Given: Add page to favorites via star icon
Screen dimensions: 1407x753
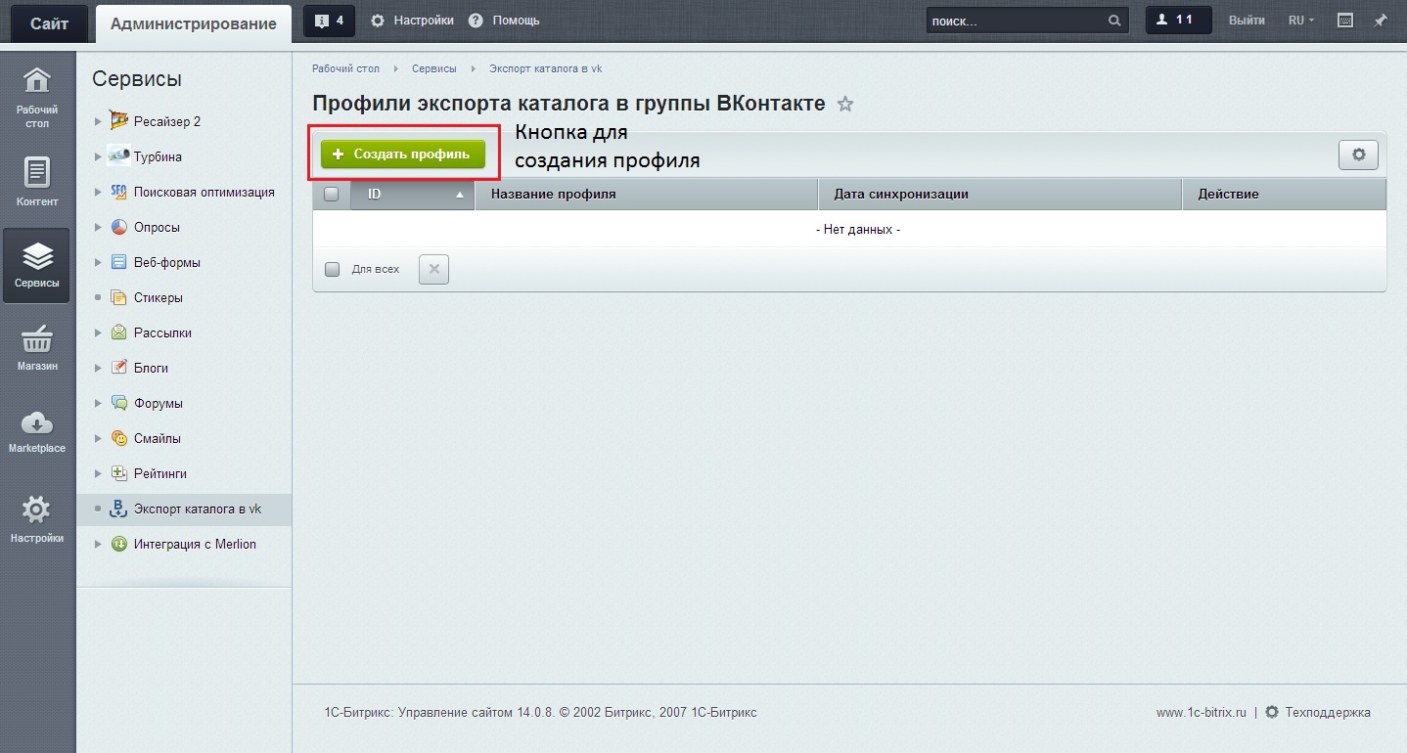Looking at the screenshot, I should coord(845,104).
